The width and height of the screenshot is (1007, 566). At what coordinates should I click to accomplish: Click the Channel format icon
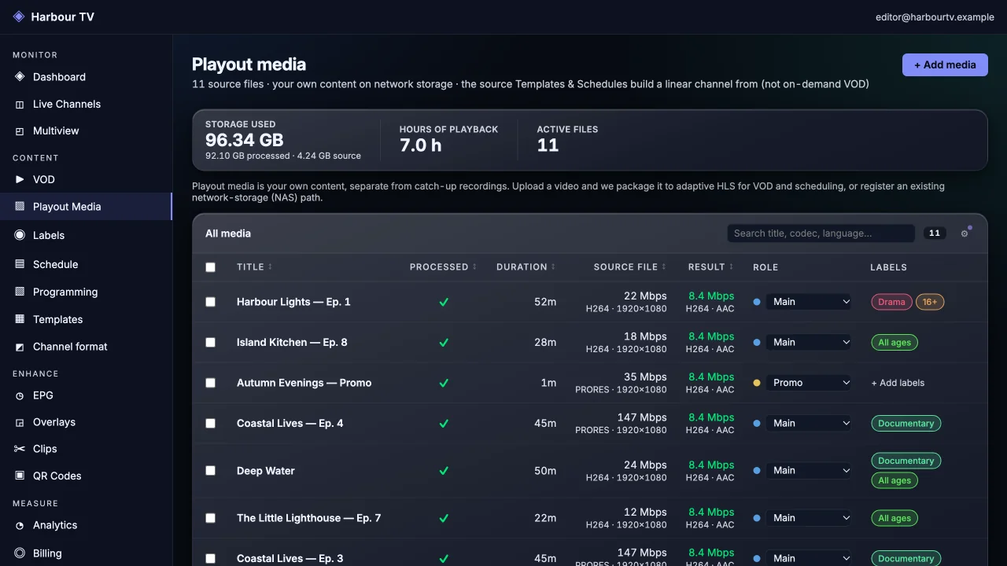(20, 347)
